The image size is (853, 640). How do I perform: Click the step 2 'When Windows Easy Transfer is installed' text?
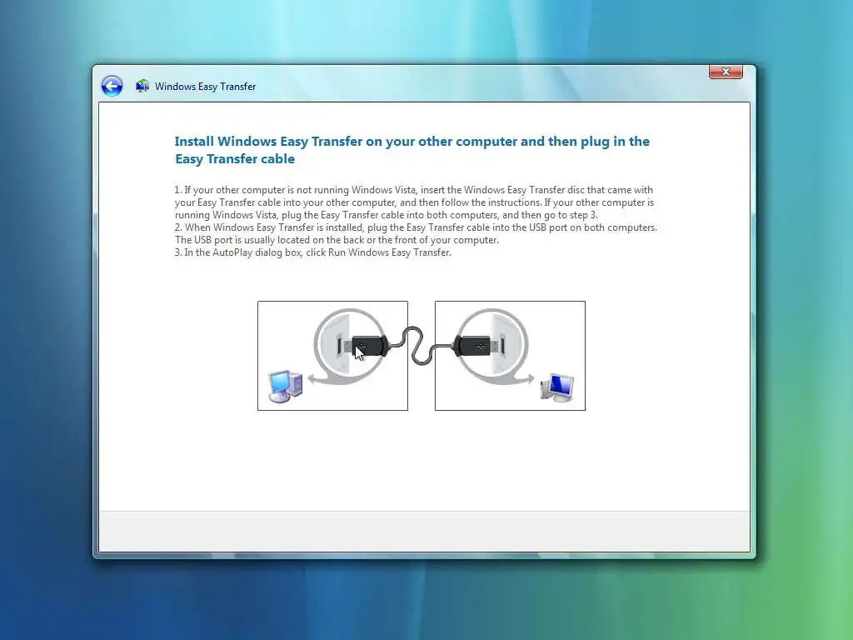click(x=416, y=233)
